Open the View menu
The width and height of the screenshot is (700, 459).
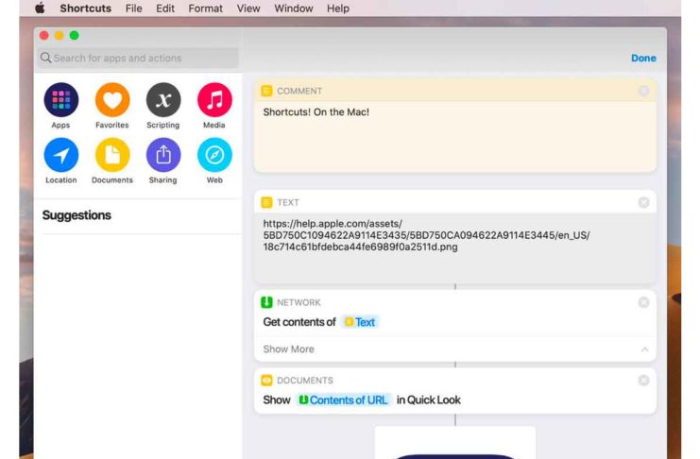pyautogui.click(x=248, y=8)
